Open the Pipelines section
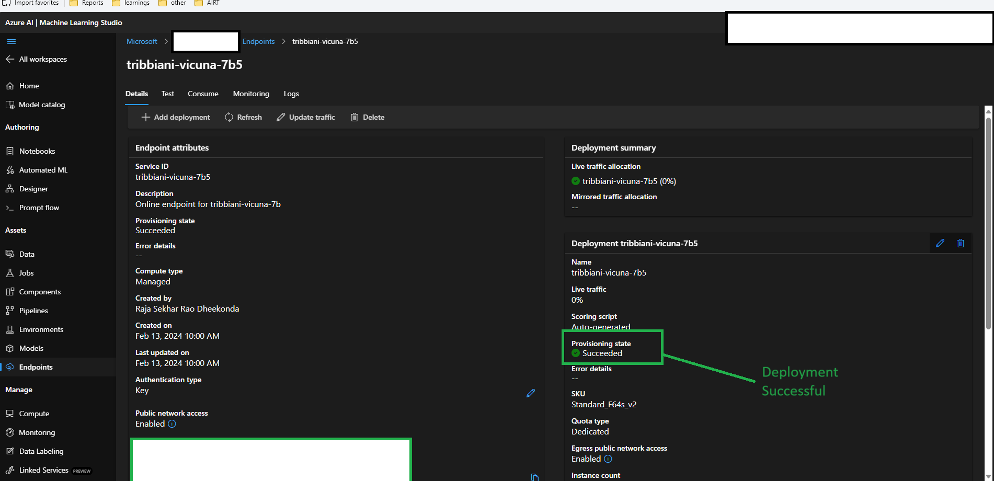 tap(33, 311)
